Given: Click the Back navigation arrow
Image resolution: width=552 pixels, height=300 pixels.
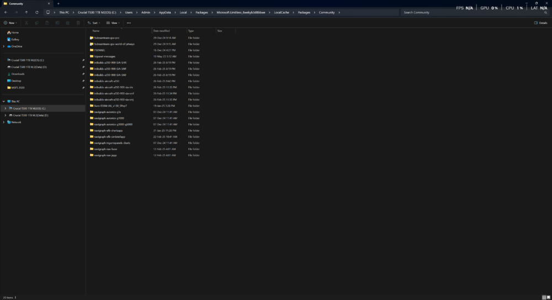Looking at the screenshot, I should pos(6,12).
